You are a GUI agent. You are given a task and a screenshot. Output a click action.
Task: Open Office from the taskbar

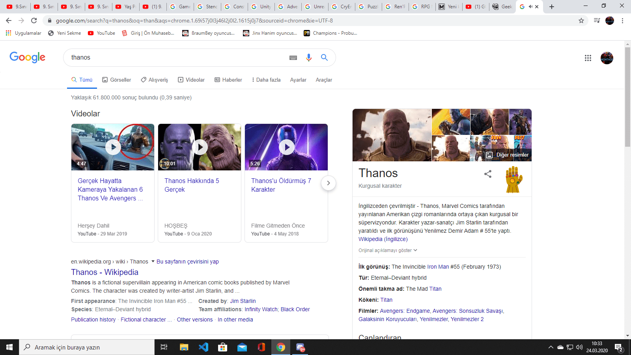pos(261,347)
